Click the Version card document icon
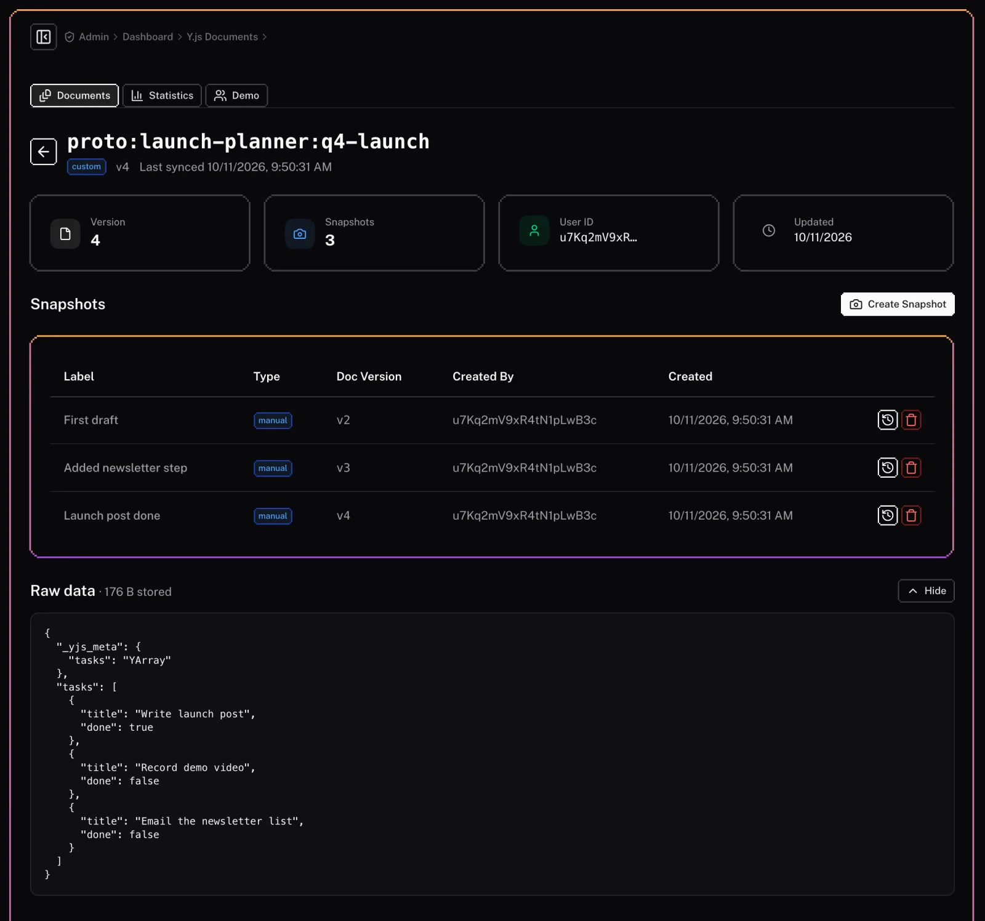Image resolution: width=985 pixels, height=921 pixels. coord(65,234)
